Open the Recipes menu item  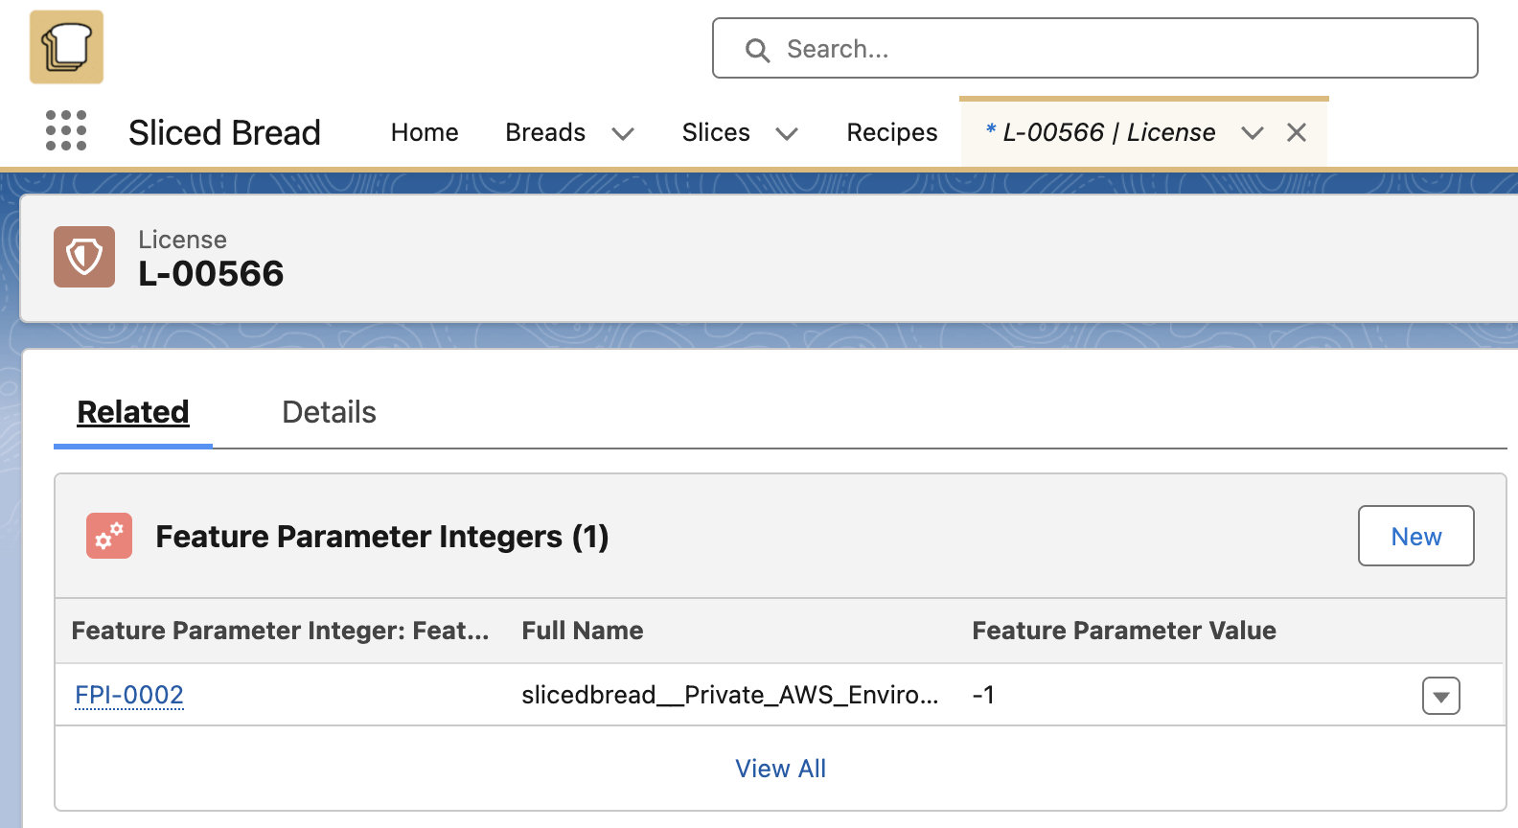pos(891,132)
